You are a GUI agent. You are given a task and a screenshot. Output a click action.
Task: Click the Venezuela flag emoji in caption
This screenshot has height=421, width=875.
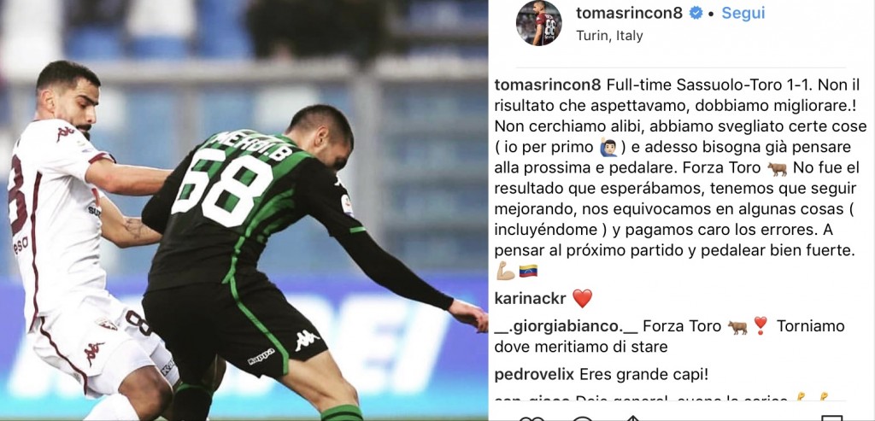tap(528, 272)
